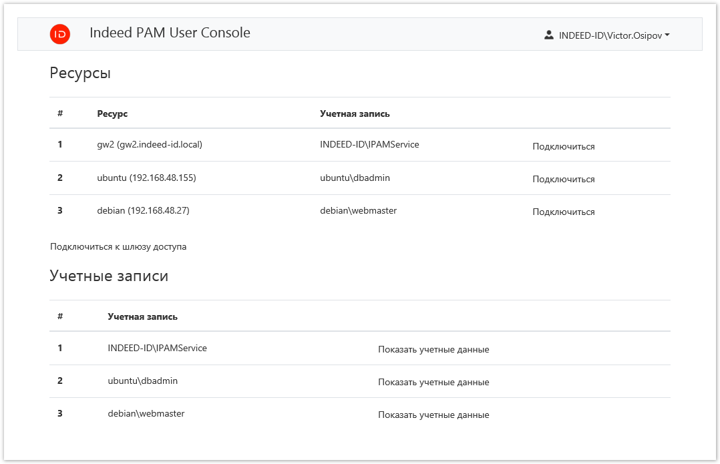The image size is (720, 464).
Task: Select the gw2 (gw2.indeed-id.local) resource name
Action: [150, 144]
